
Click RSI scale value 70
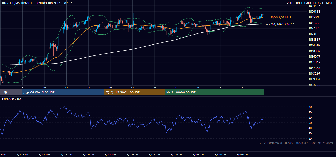[x=310, y=112]
